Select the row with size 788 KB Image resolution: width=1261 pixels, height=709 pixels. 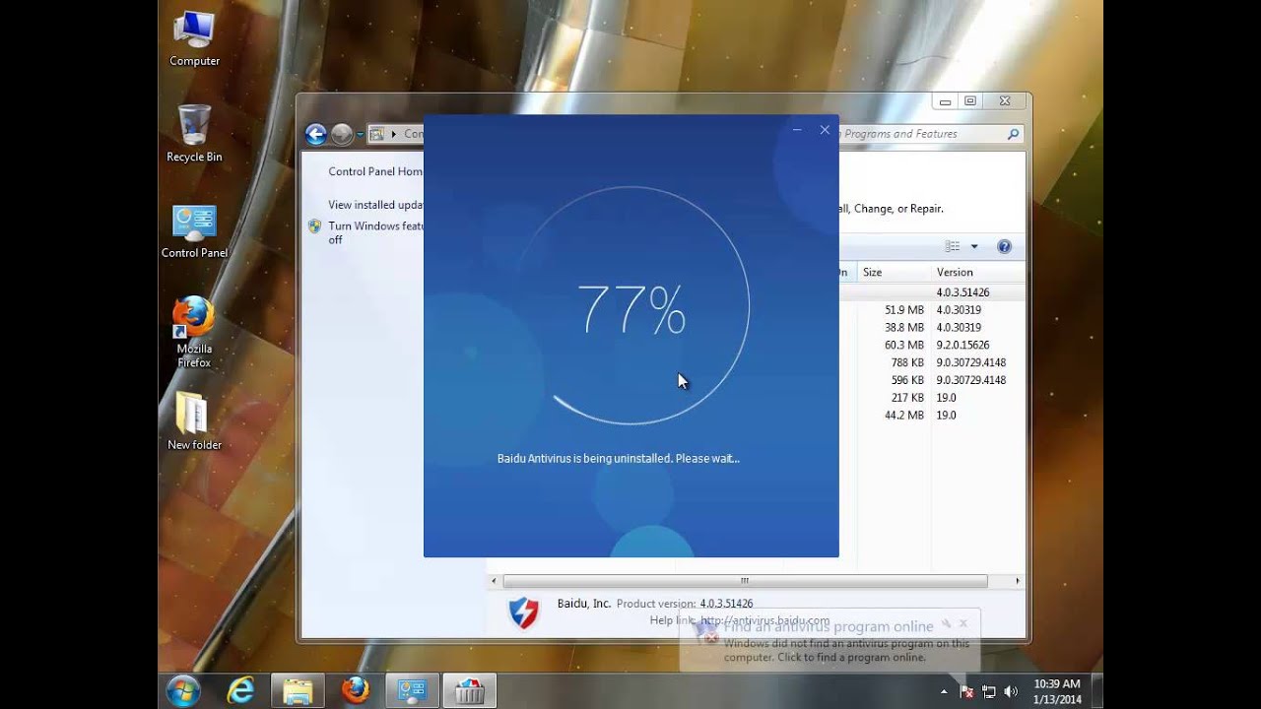(x=907, y=362)
